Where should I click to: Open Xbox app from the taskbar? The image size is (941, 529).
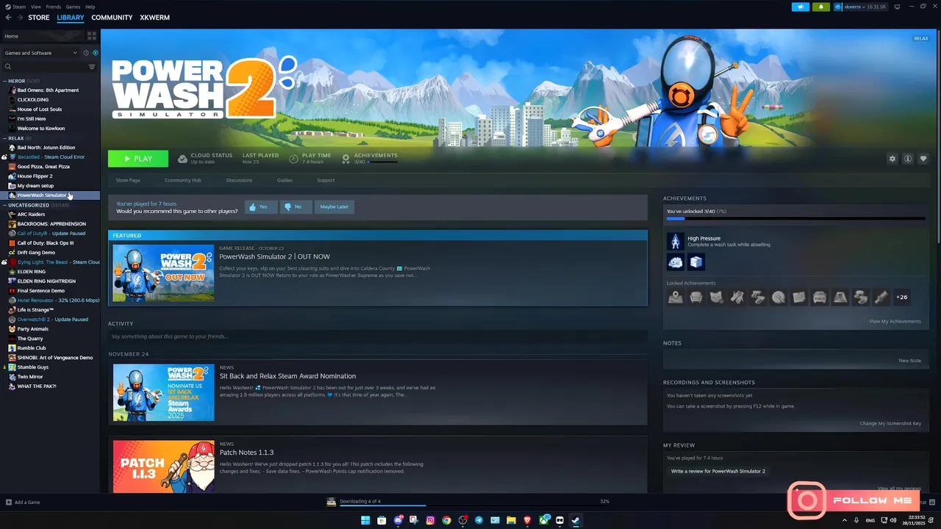[543, 520]
